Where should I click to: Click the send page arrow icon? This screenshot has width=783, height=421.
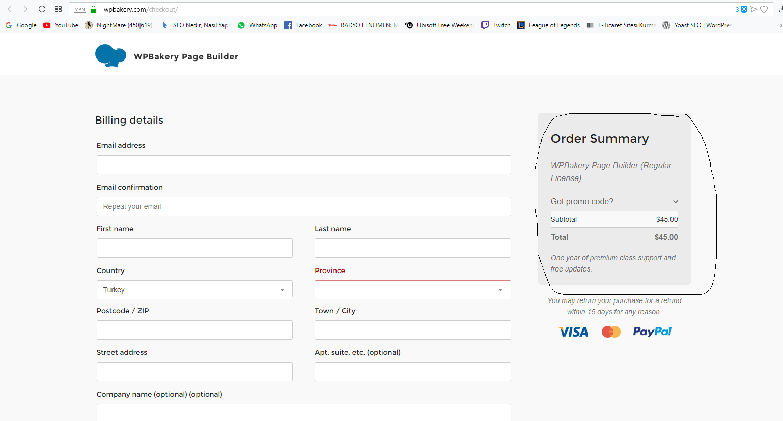(x=754, y=9)
